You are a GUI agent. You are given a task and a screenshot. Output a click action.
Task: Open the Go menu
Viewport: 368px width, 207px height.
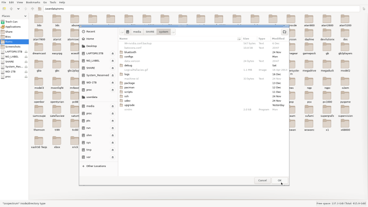(x=45, y=2)
